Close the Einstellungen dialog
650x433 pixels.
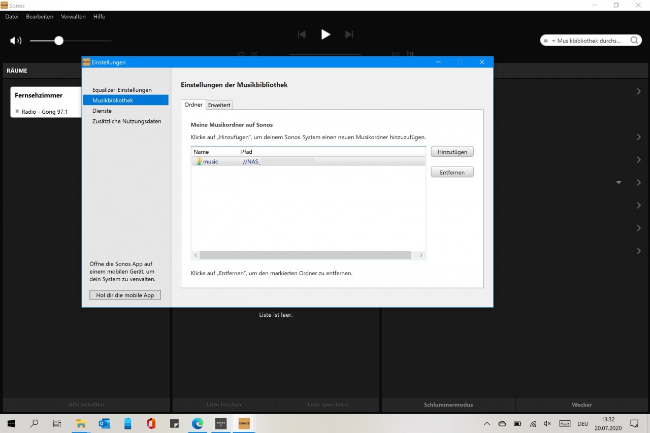[482, 62]
